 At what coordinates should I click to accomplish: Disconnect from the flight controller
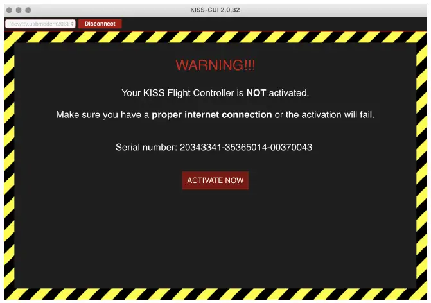click(x=100, y=24)
